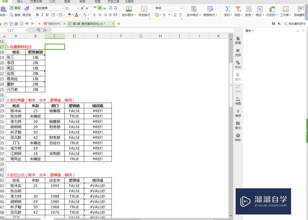Click the red font color A swatch
This screenshot has width=308, height=220.
[77, 15]
